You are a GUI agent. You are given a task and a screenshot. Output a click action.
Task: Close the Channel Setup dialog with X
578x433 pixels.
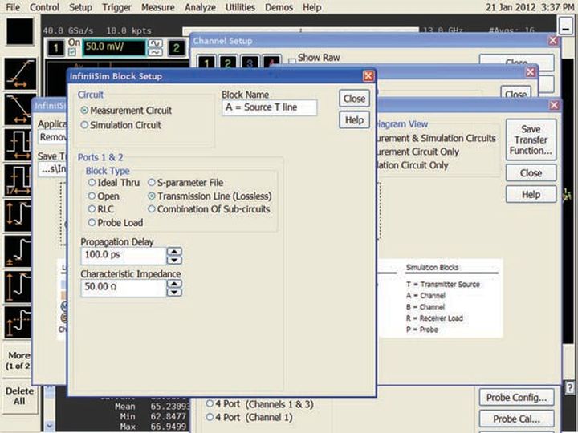pos(553,40)
